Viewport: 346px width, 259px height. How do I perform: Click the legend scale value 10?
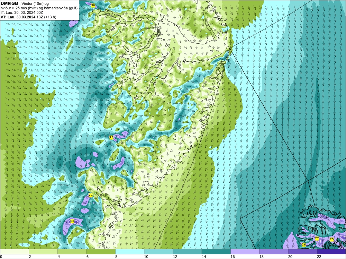146,256
